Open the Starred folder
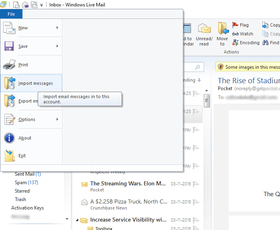The height and width of the screenshot is (230, 280). (x=22, y=191)
